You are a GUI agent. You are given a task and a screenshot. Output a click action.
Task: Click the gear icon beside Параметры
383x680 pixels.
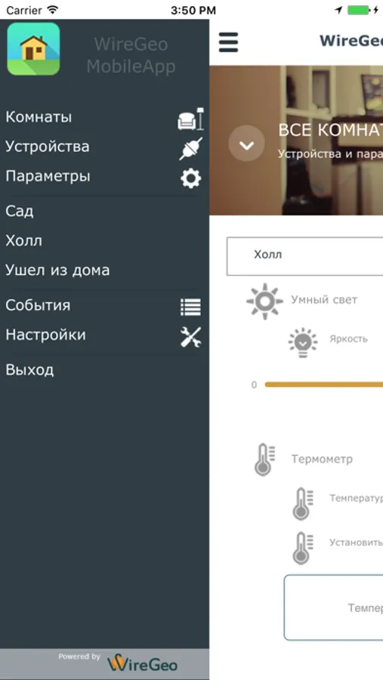(191, 178)
